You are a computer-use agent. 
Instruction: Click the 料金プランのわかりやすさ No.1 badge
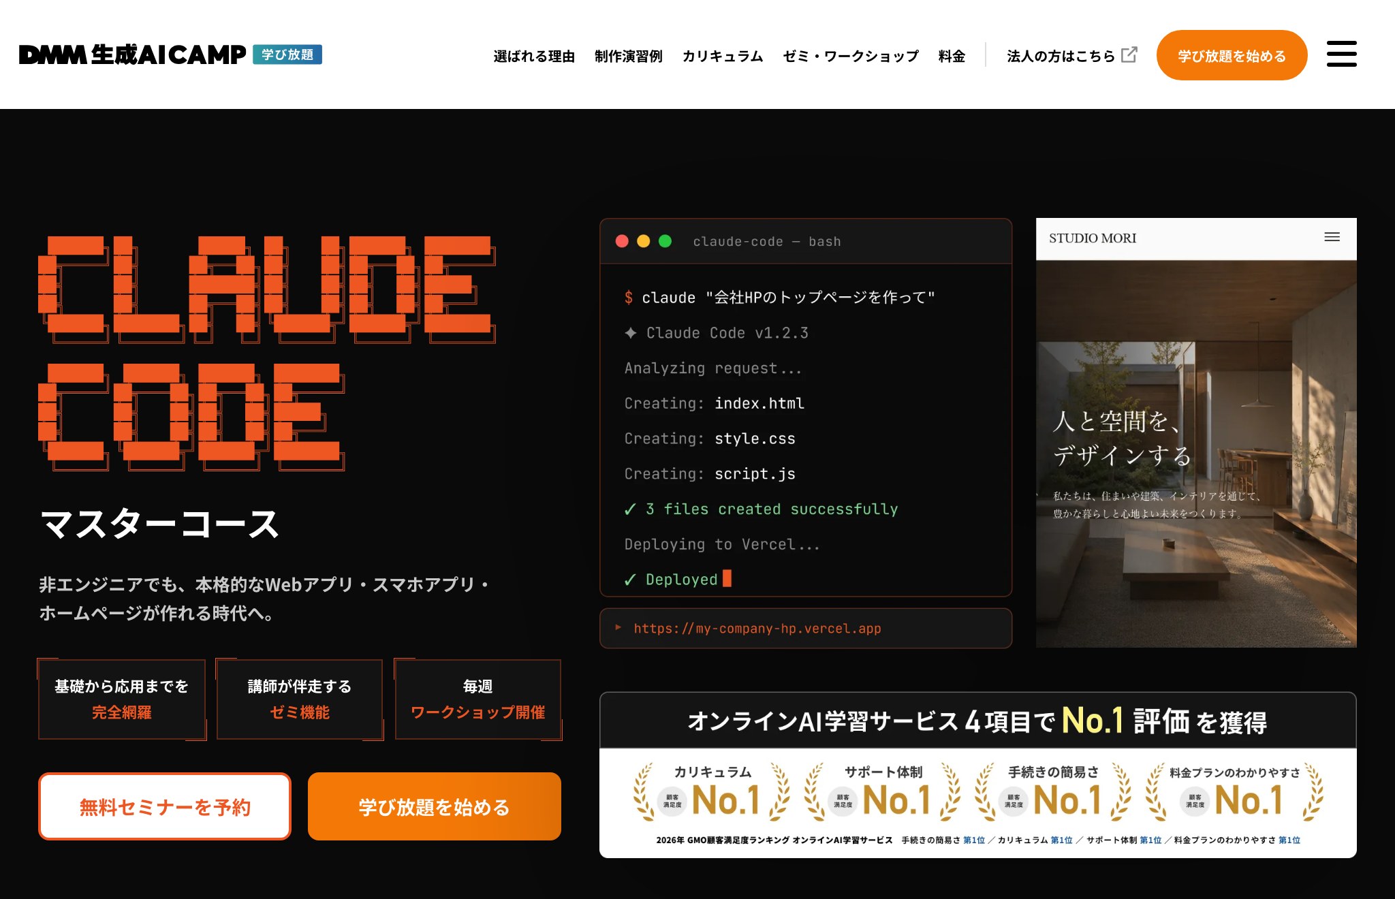1234,792
